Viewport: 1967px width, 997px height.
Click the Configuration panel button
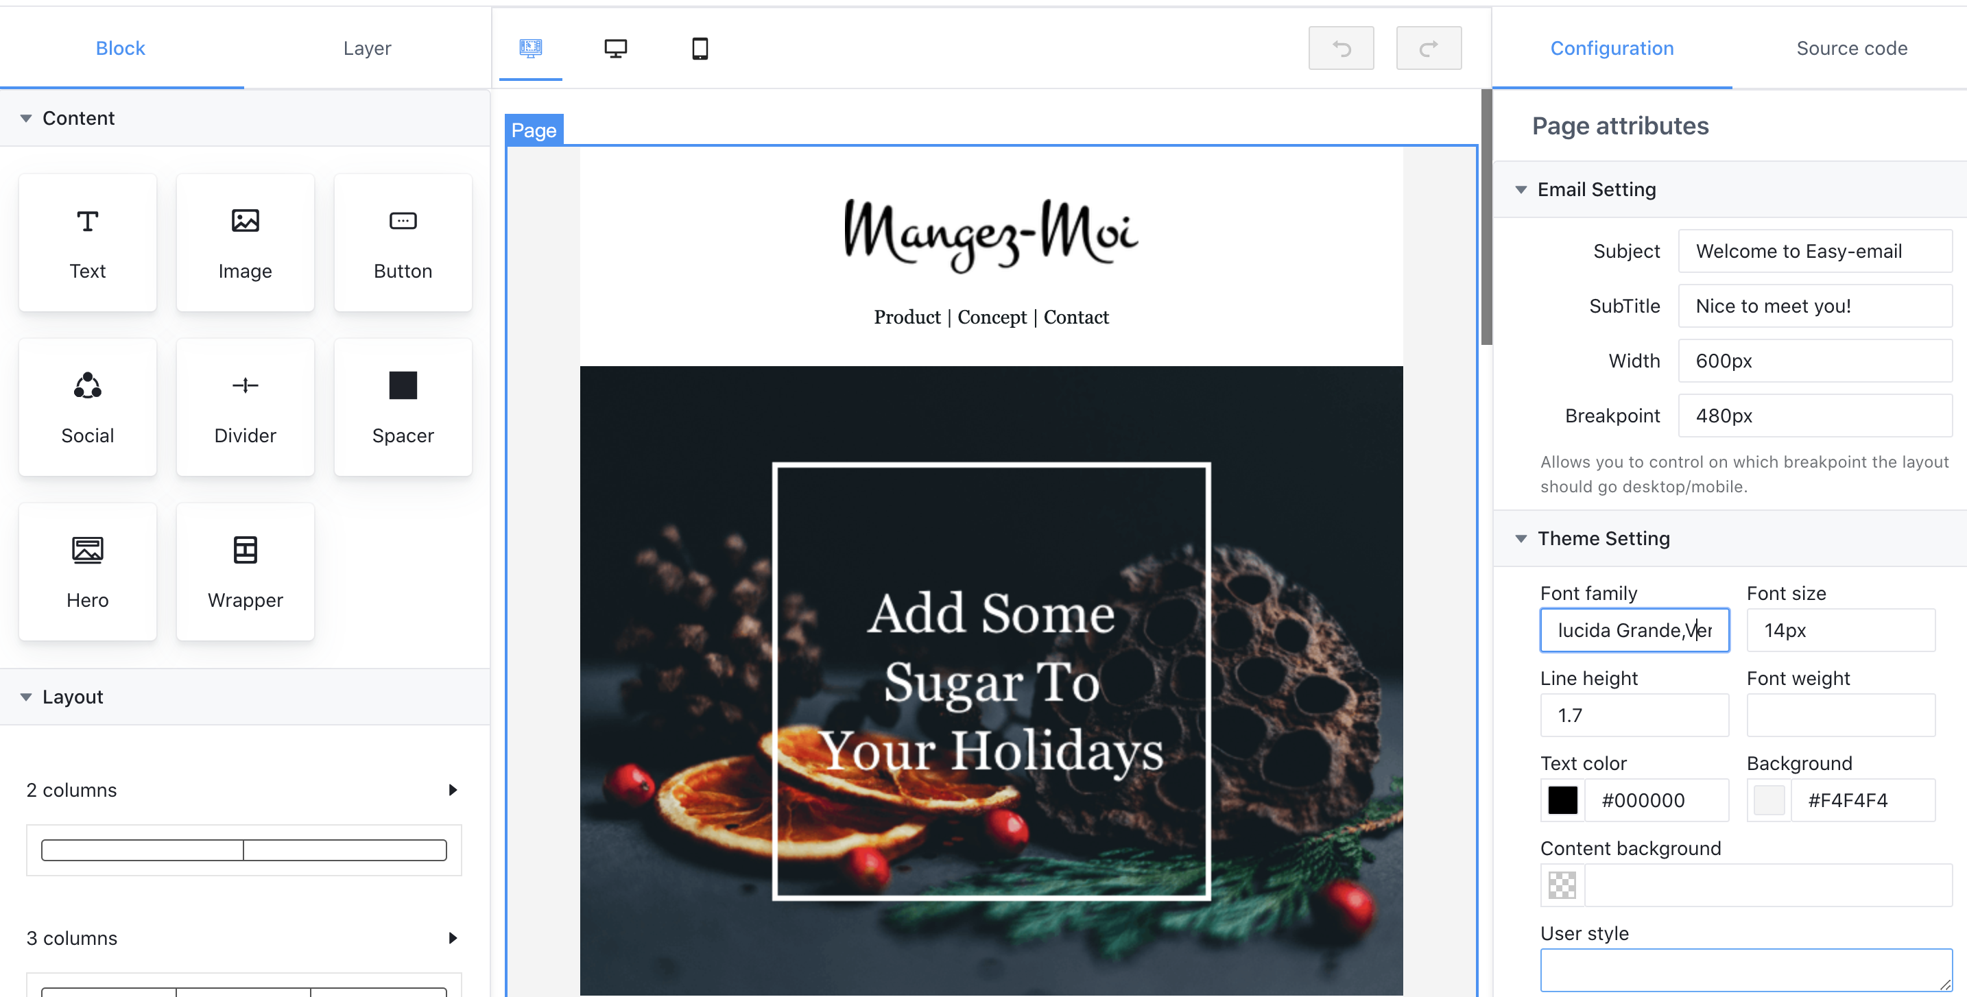tap(1612, 47)
